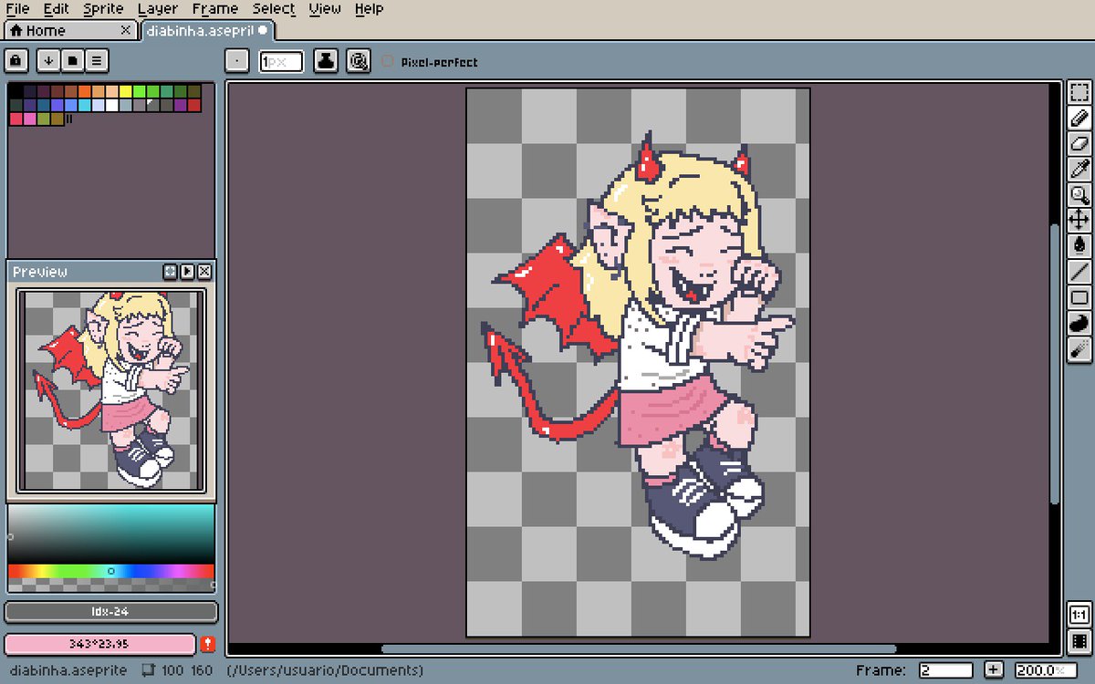Image resolution: width=1095 pixels, height=684 pixels.
Task: Pick the black palette swatch
Action: (16, 91)
